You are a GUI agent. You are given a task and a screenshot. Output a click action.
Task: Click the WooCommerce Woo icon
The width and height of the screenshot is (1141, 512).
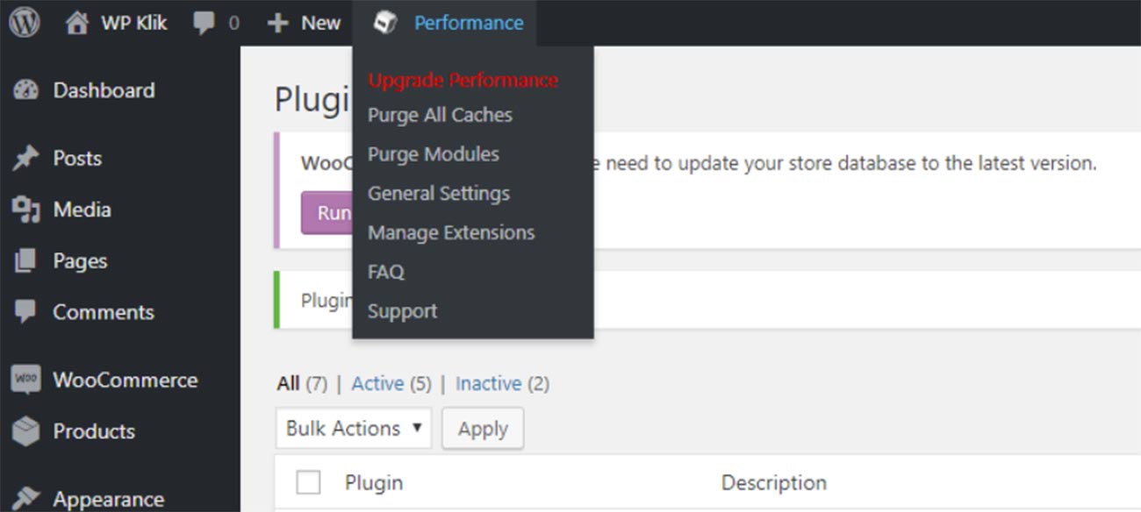pos(26,380)
